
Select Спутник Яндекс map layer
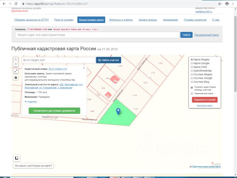[191, 74]
